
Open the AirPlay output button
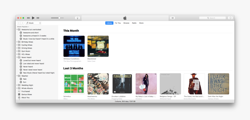pos(78,18)
